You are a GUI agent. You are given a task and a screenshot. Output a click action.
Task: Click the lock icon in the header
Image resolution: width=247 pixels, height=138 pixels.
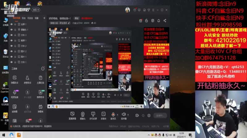pos(146,21)
